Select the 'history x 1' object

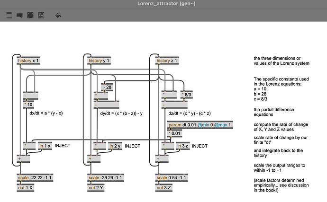pos(28,61)
